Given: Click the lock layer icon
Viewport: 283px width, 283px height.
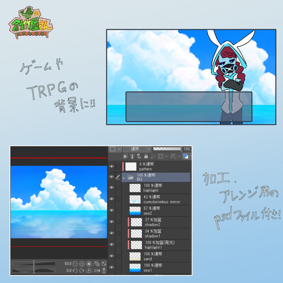Looking at the screenshot, I should [x=146, y=156].
